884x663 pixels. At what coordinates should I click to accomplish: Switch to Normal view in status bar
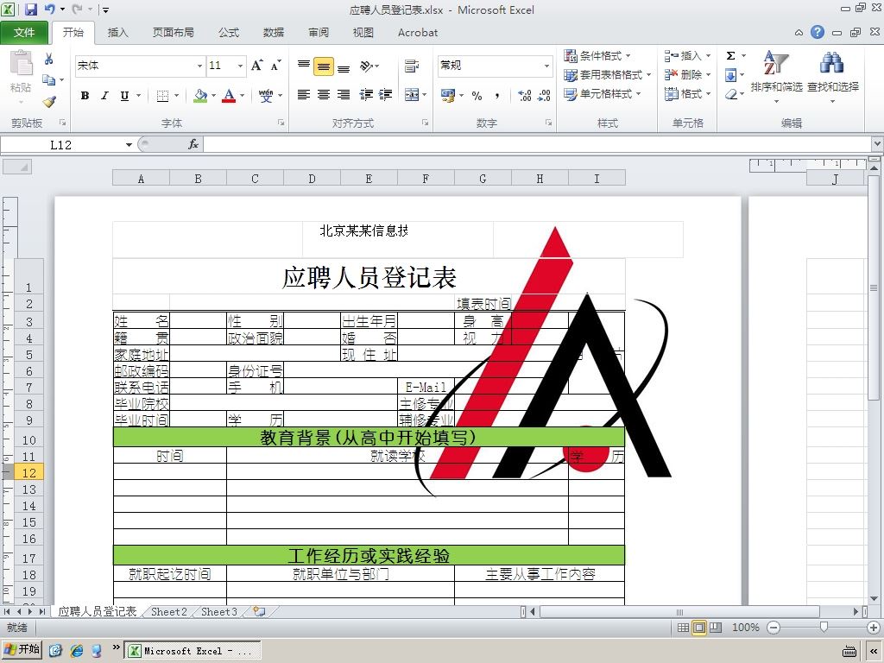(683, 628)
